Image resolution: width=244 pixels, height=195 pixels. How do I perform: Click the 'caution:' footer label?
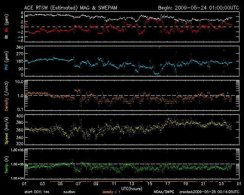[69, 192]
